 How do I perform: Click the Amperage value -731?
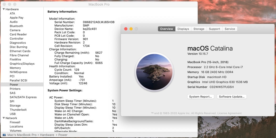tap(82, 80)
